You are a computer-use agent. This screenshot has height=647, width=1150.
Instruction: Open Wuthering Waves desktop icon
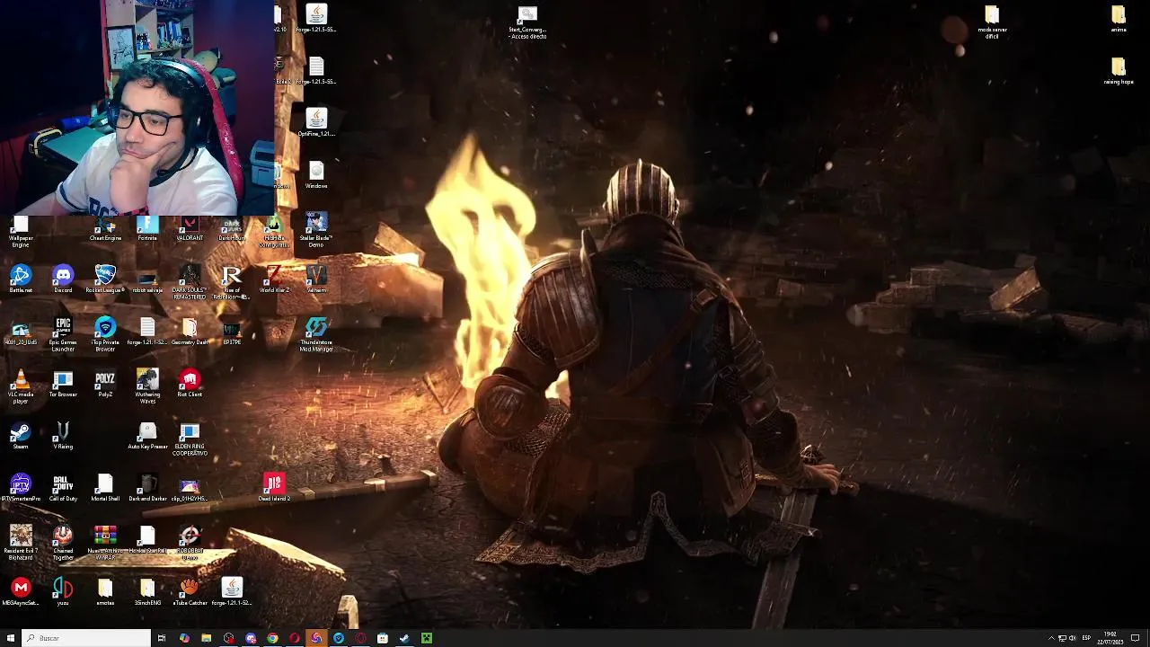147,386
